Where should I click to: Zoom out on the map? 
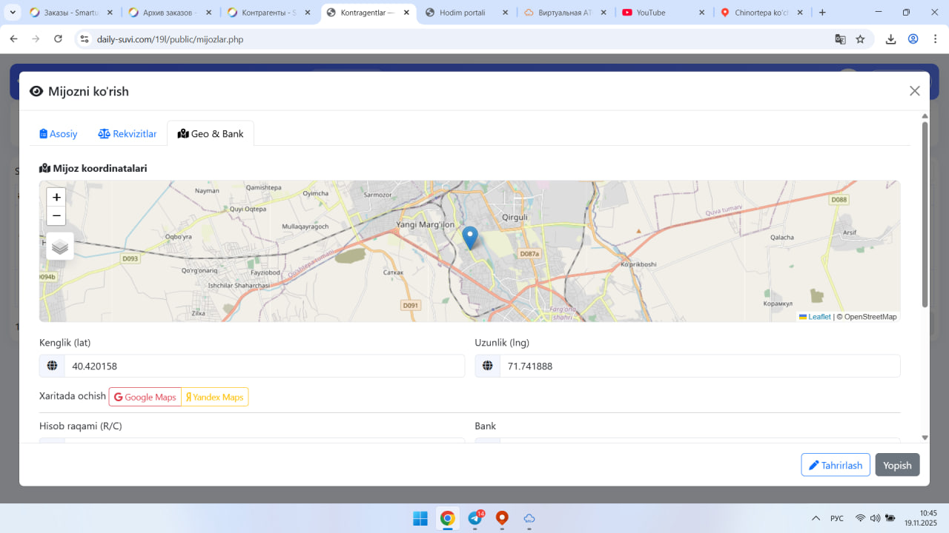[56, 216]
